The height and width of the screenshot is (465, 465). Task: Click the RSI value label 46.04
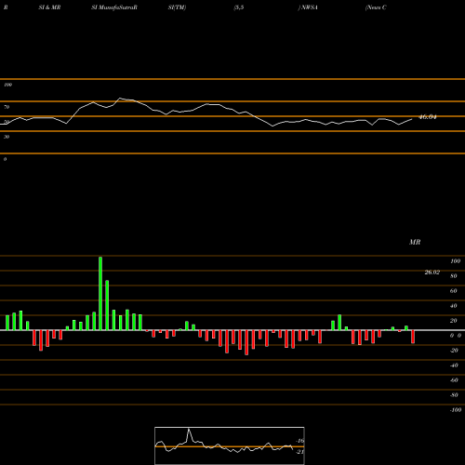[428, 117]
